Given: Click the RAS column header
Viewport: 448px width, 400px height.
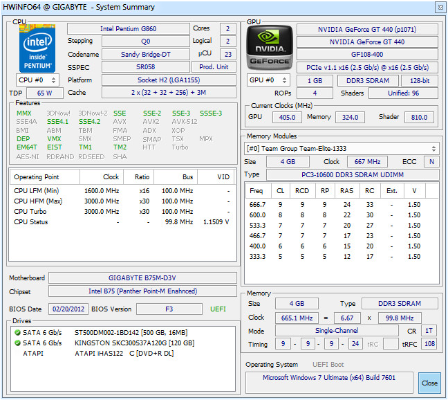Looking at the screenshot, I should tap(346, 191).
